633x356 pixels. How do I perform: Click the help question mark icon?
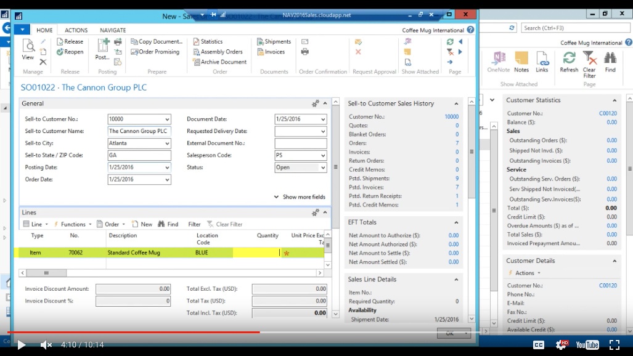471,30
